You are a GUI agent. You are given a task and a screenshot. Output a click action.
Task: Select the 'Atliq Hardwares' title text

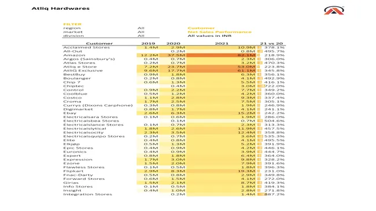60,9
